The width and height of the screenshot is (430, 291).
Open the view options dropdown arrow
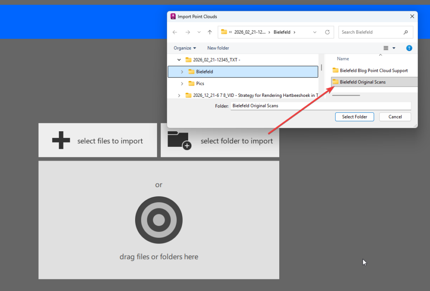coord(394,48)
